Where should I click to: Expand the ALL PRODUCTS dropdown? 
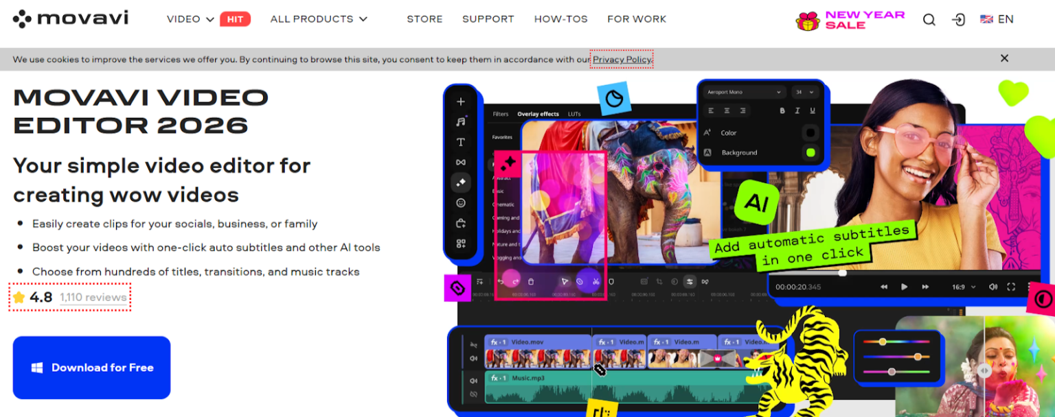pyautogui.click(x=319, y=19)
